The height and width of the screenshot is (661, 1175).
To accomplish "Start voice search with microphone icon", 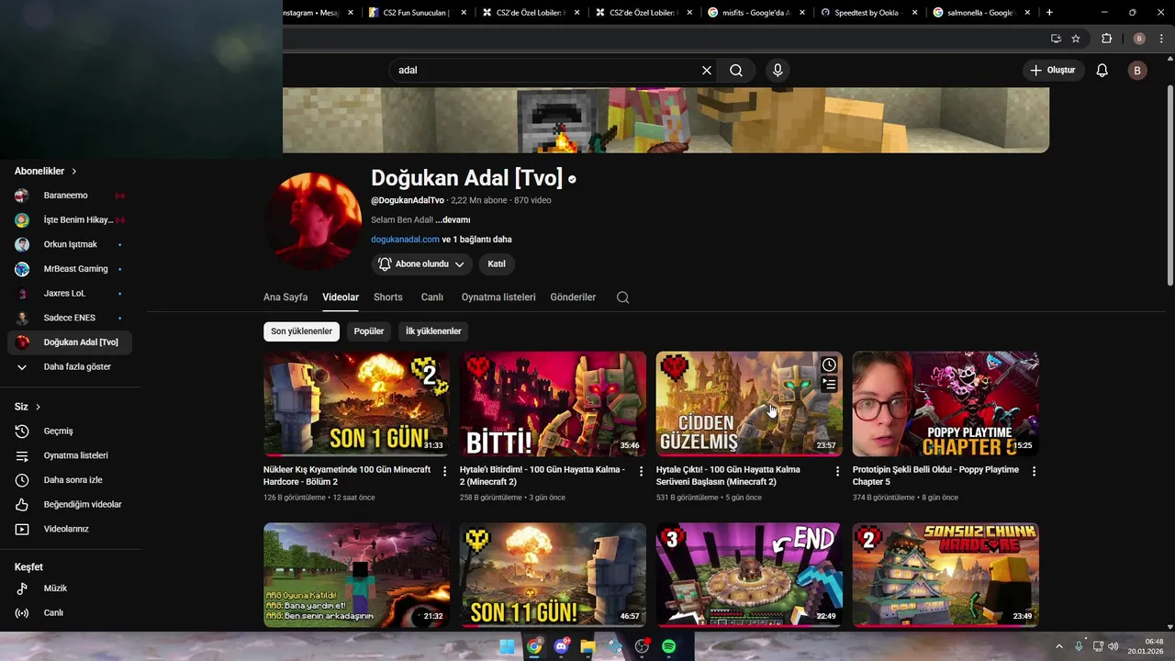I will coord(778,71).
